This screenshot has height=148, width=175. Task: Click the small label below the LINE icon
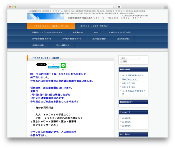63,70
